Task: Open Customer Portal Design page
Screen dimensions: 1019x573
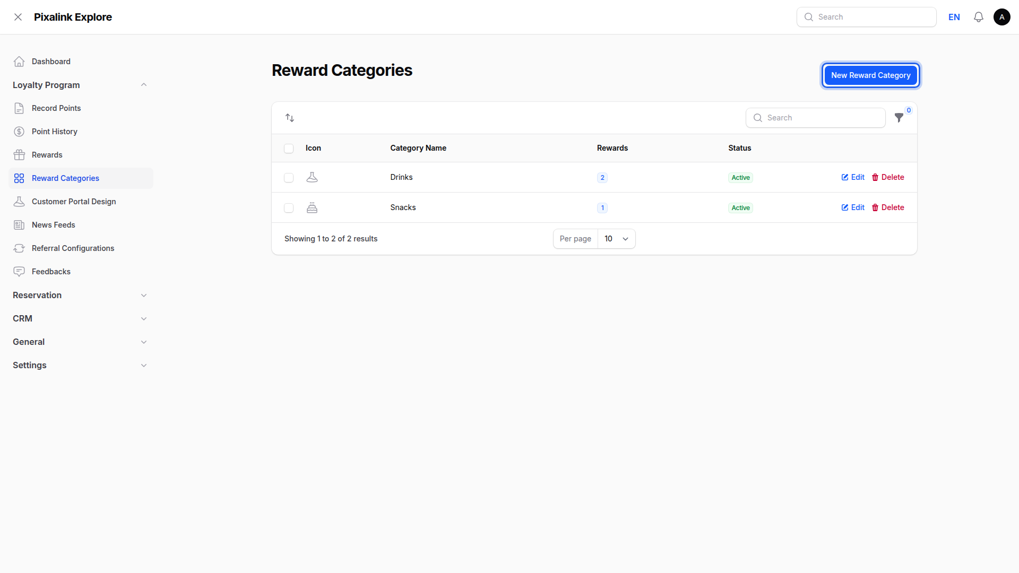Action: tap(81, 202)
